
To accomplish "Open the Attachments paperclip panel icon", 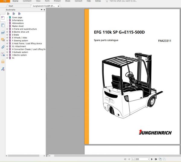I will point(3,47).
